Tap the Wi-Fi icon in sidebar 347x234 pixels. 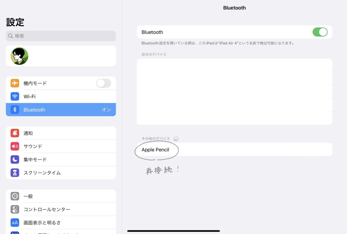coord(15,96)
